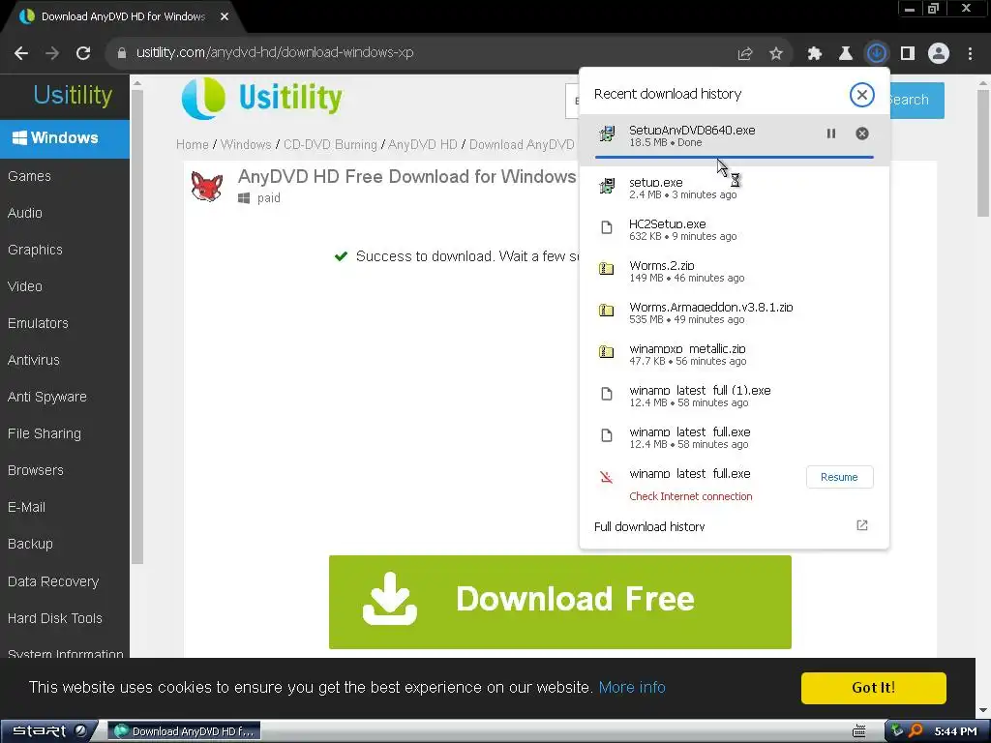Click the Usitility sidebar title
This screenshot has height=743, width=991.
(x=73, y=96)
